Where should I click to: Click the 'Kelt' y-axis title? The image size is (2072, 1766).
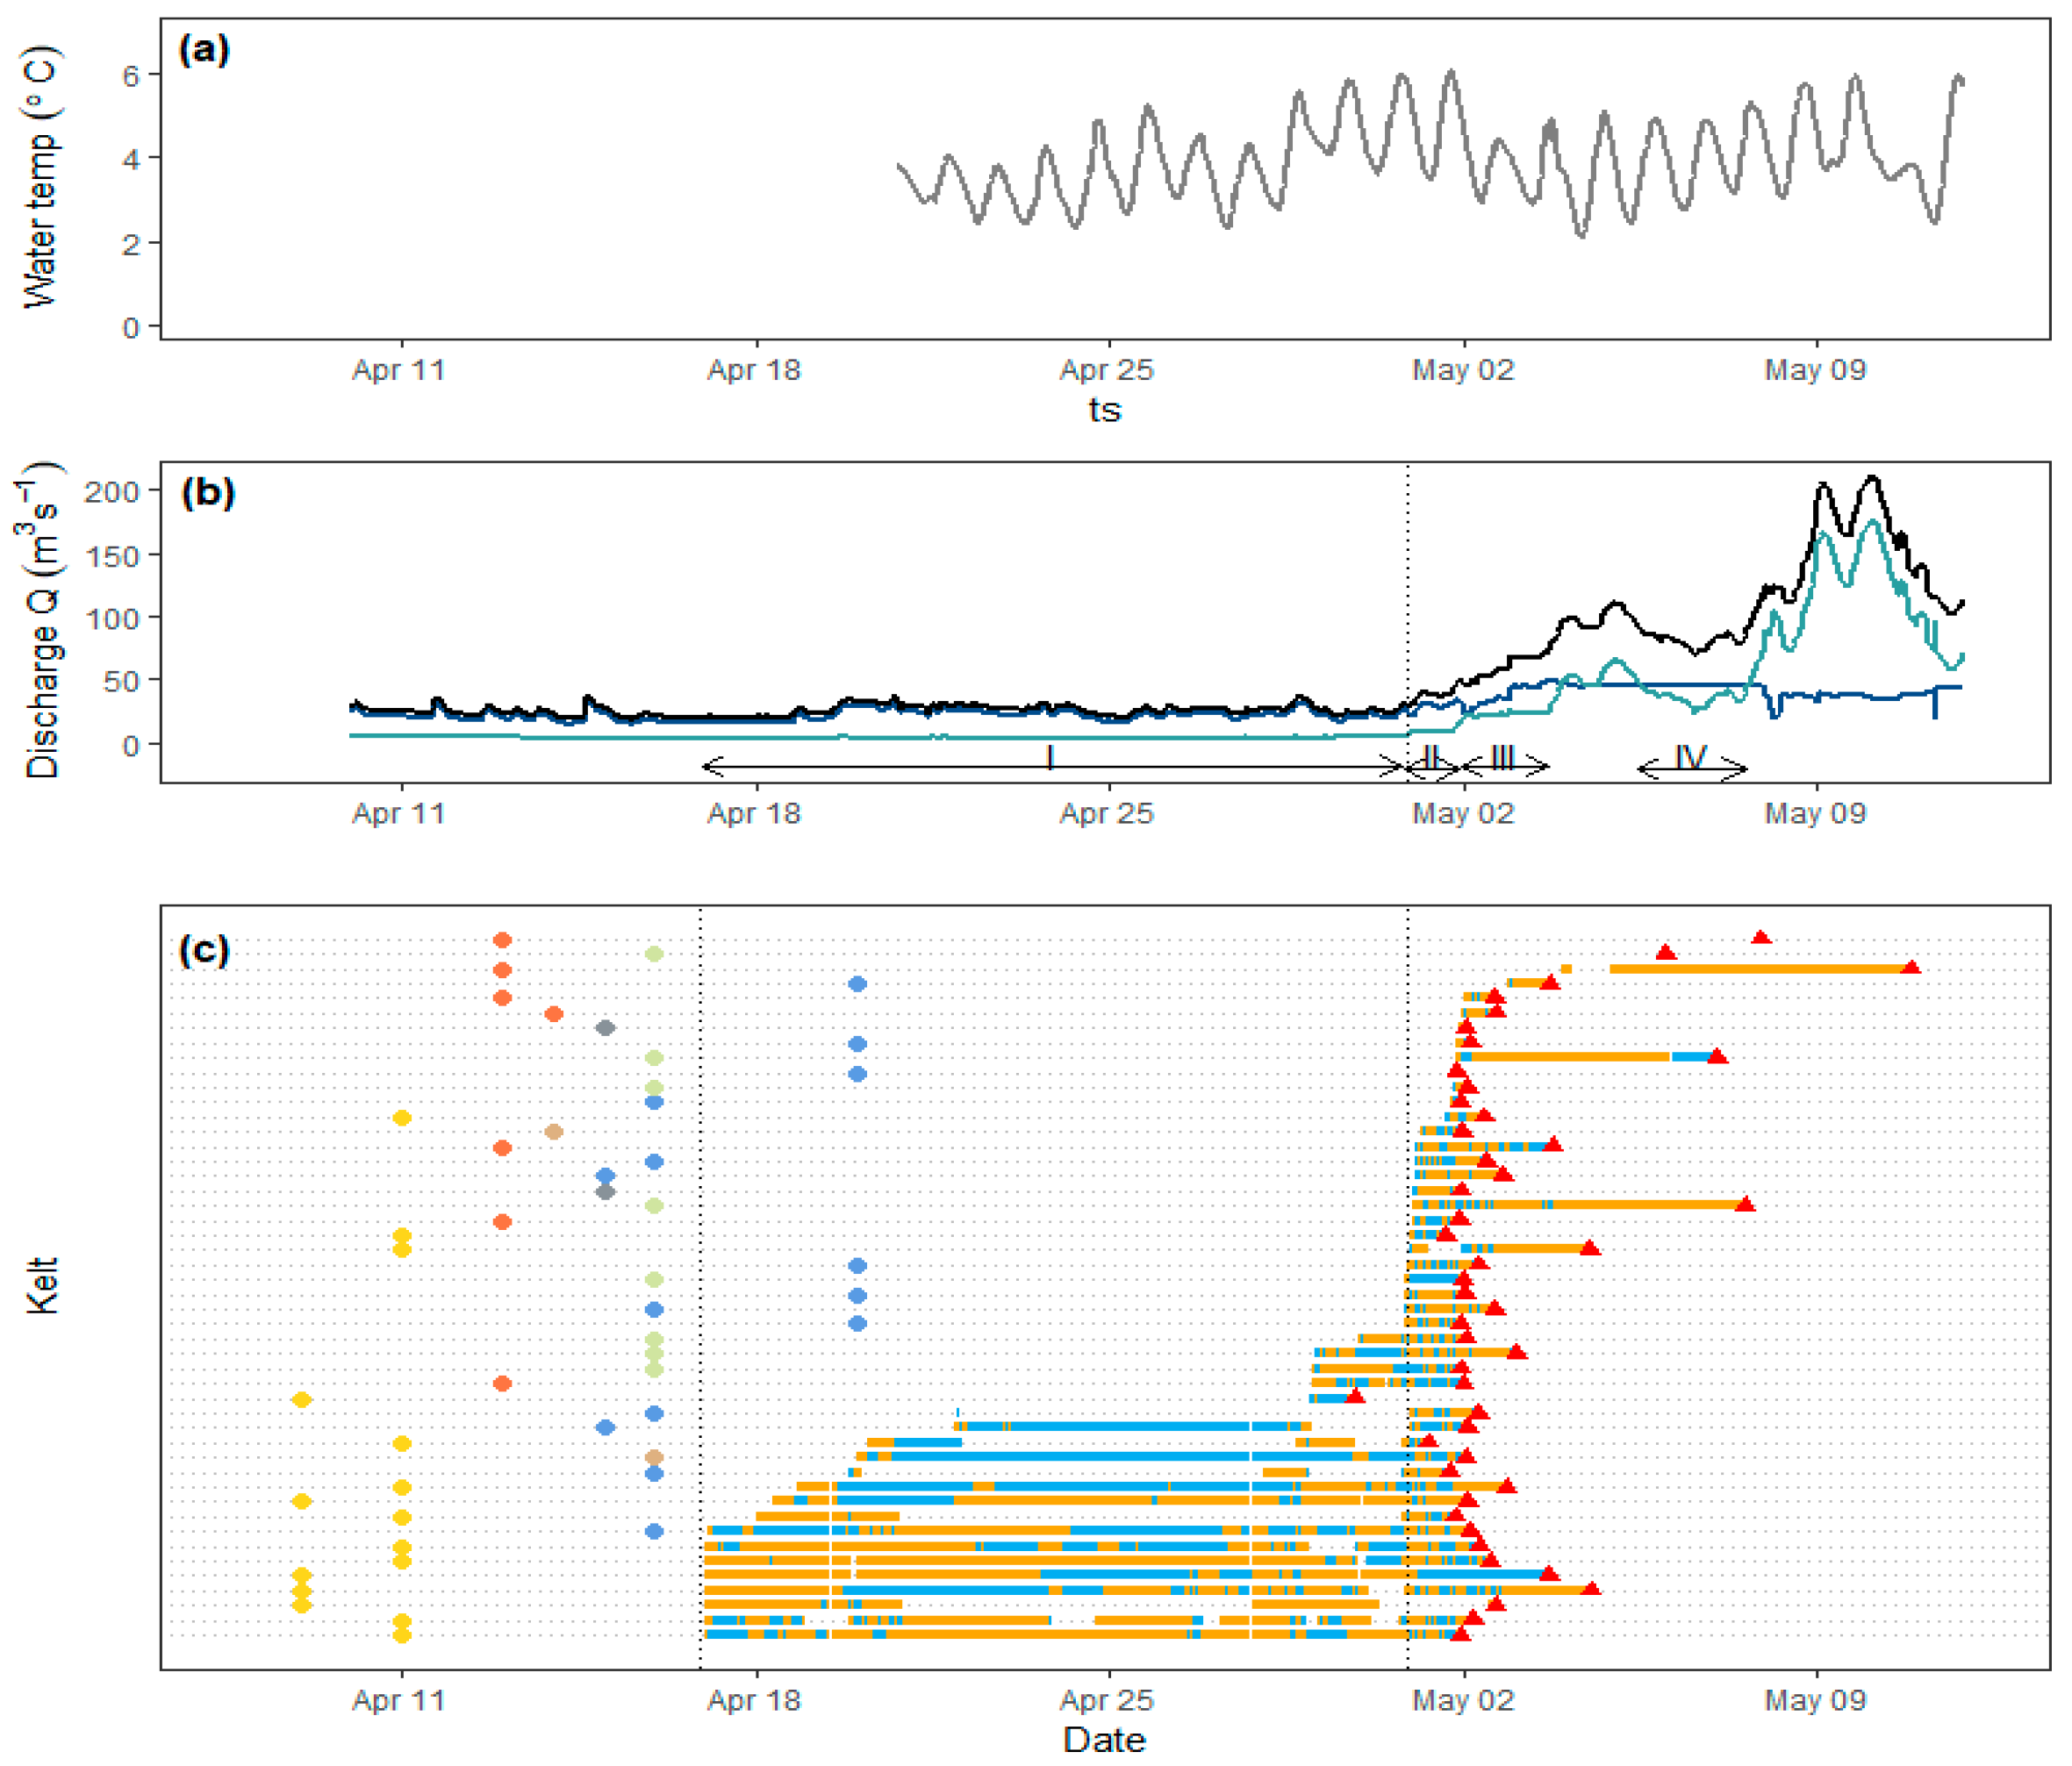[42, 1285]
